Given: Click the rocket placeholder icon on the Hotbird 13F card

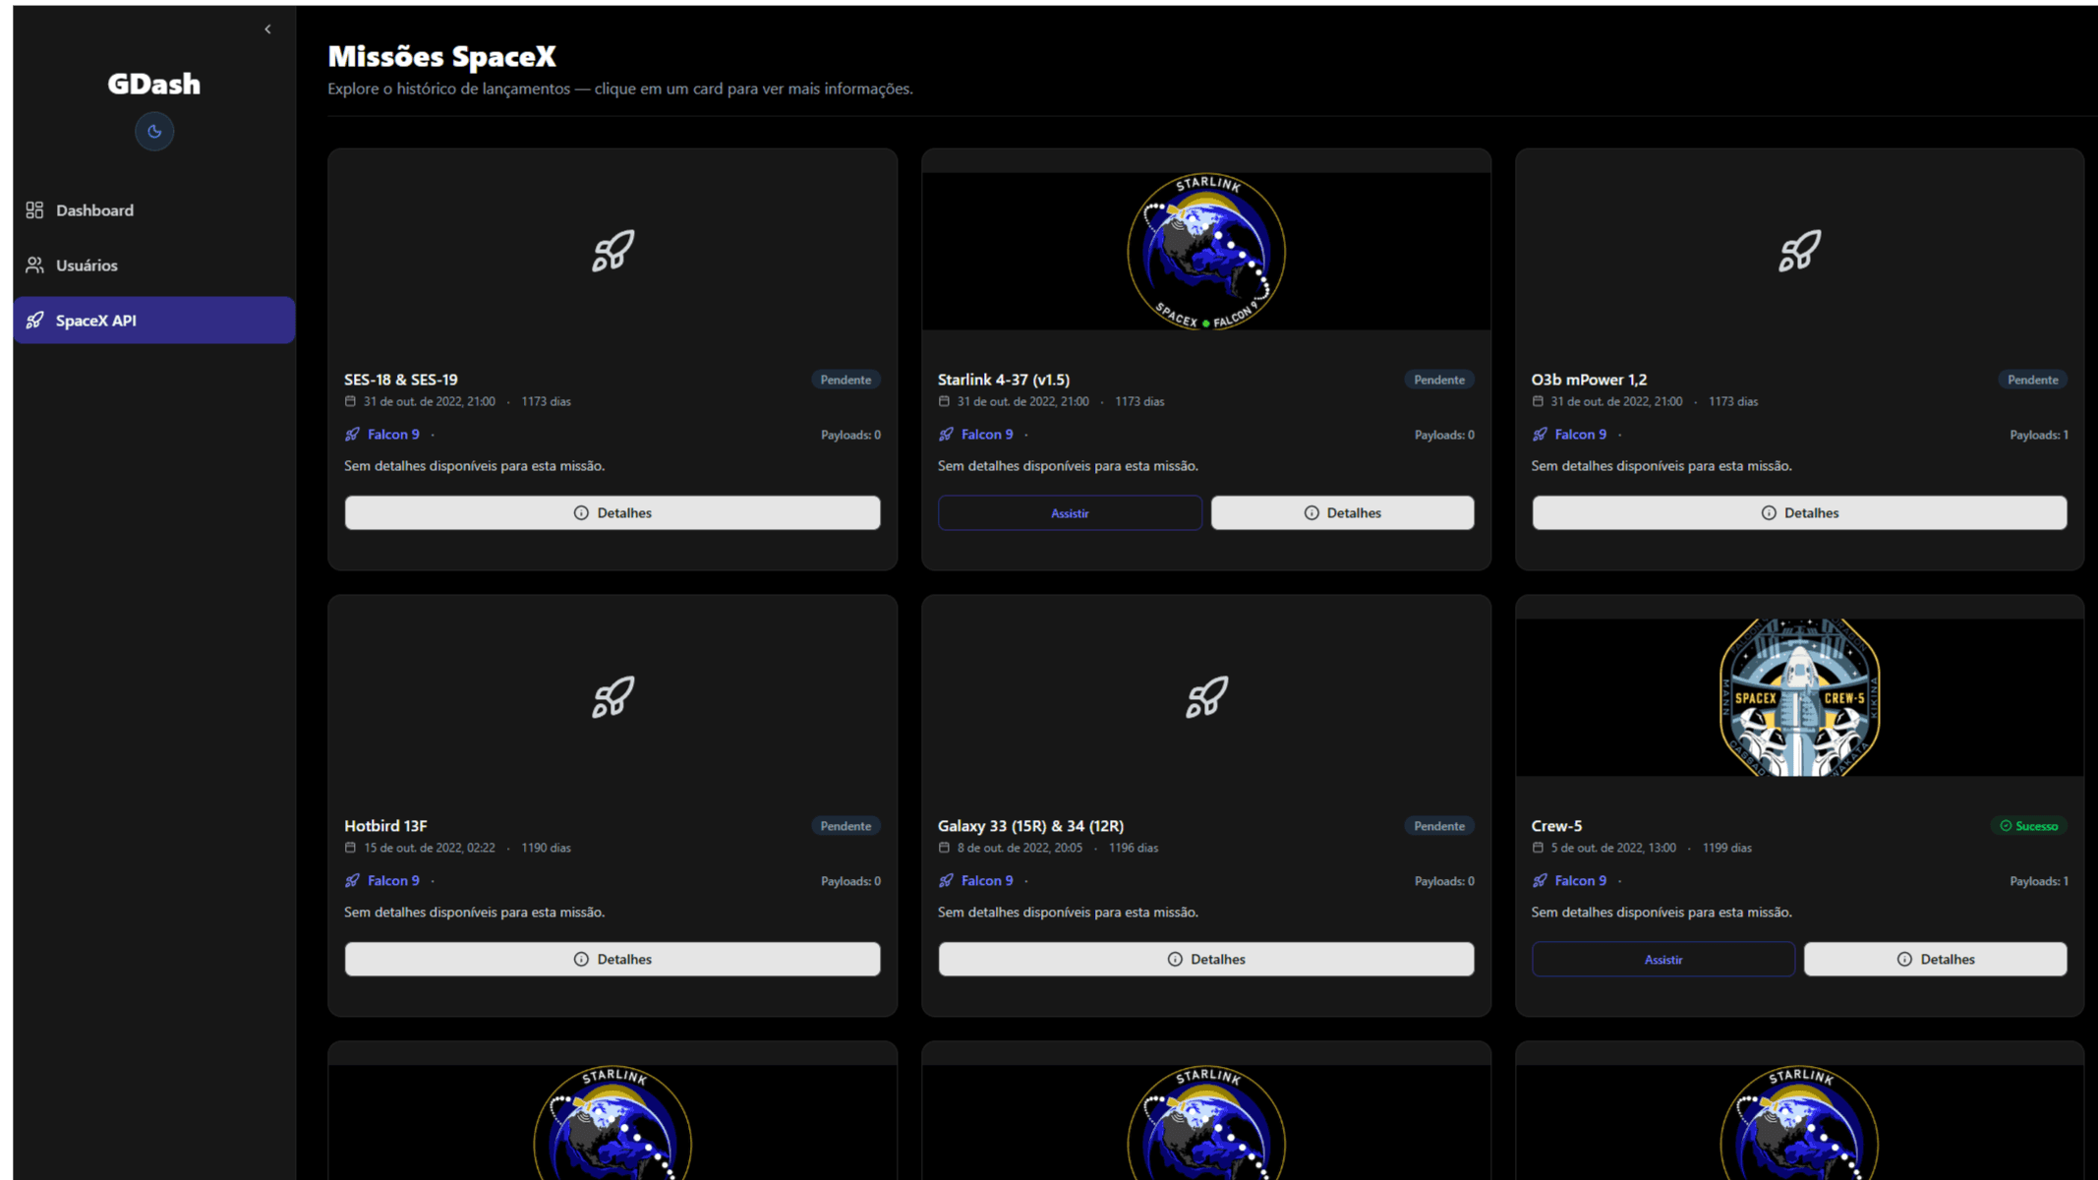Looking at the screenshot, I should coord(612,697).
